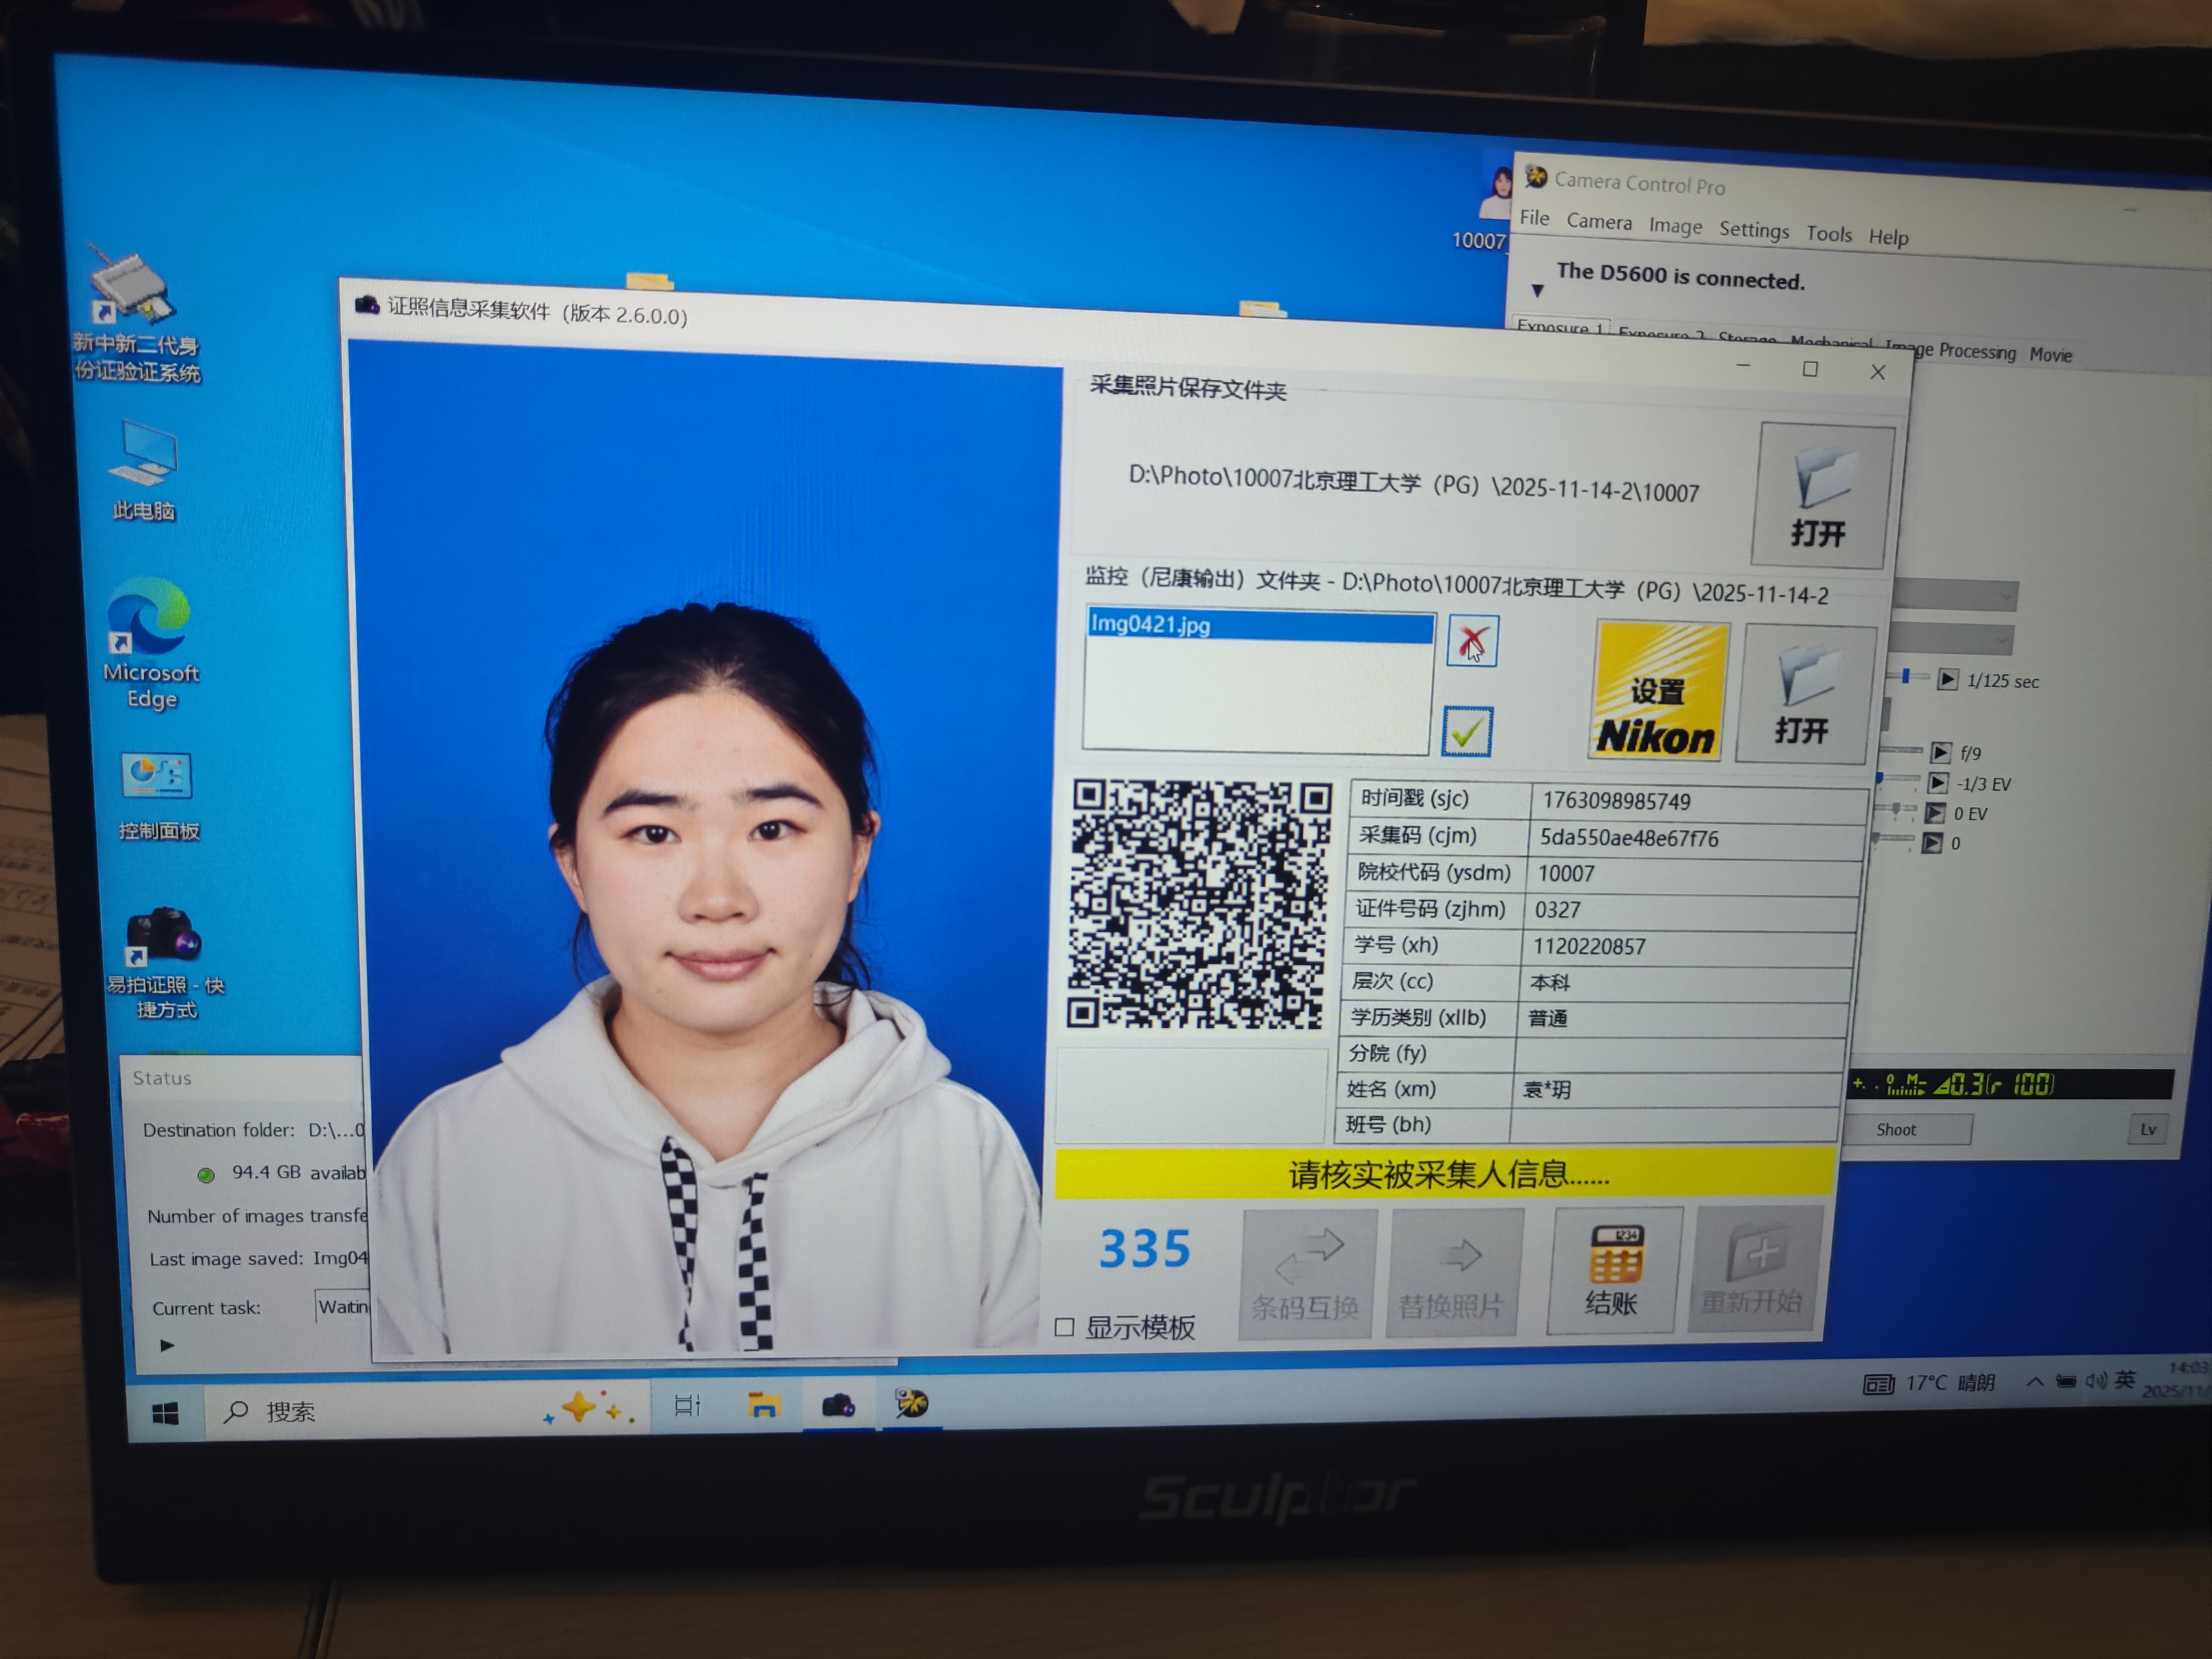Click the 英 input method tray indicator
This screenshot has width=2212, height=1659.
coord(2125,1380)
